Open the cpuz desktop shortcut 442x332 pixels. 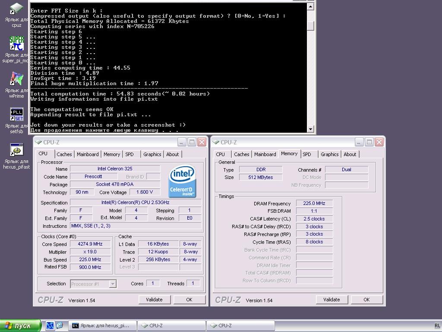click(16, 15)
